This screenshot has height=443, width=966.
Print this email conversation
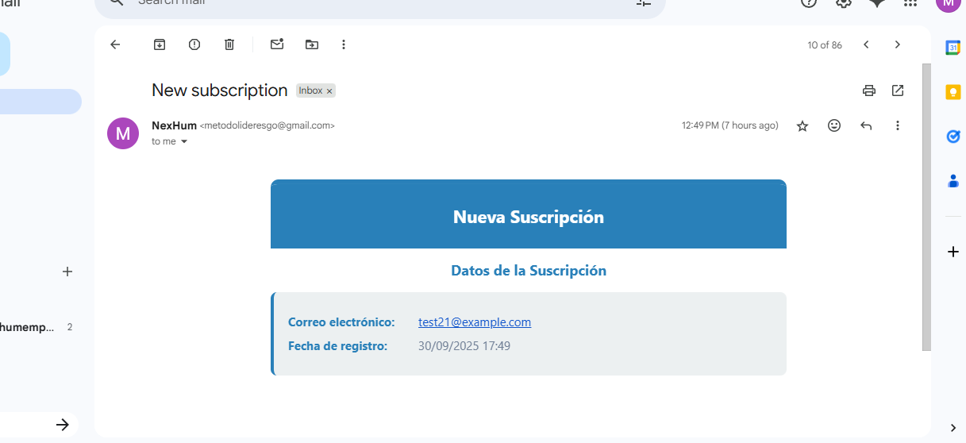coord(869,91)
